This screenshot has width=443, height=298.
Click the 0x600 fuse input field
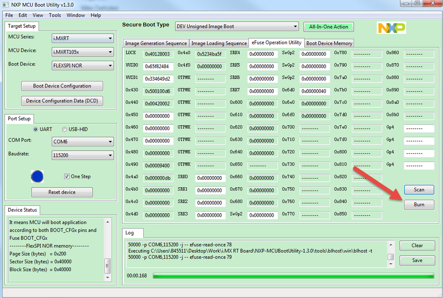coord(263,104)
